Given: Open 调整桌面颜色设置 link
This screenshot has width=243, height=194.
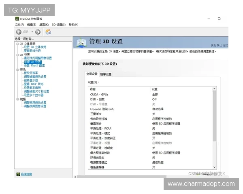Looking at the screenshot, I should (35, 76).
